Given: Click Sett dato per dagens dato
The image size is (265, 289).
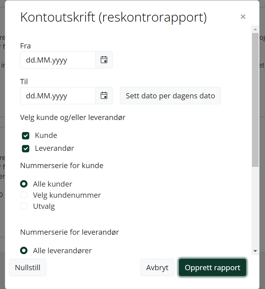Looking at the screenshot, I should point(170,96).
